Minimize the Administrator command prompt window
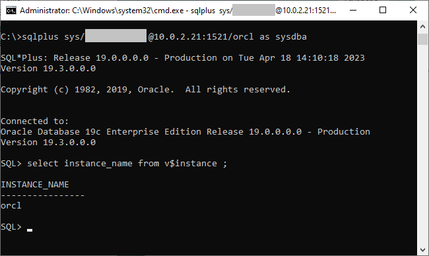429x256 pixels. pos(353,11)
